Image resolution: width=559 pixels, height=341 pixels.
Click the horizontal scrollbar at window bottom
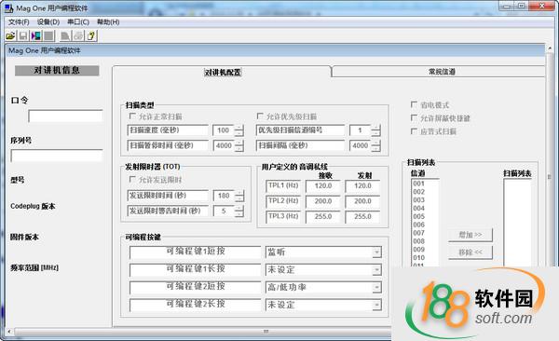199,332
